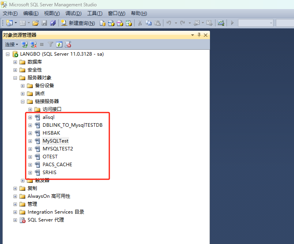This screenshot has width=294, height=244.
Task: Click the Navigate Forward icon
Action: click(x=209, y=23)
